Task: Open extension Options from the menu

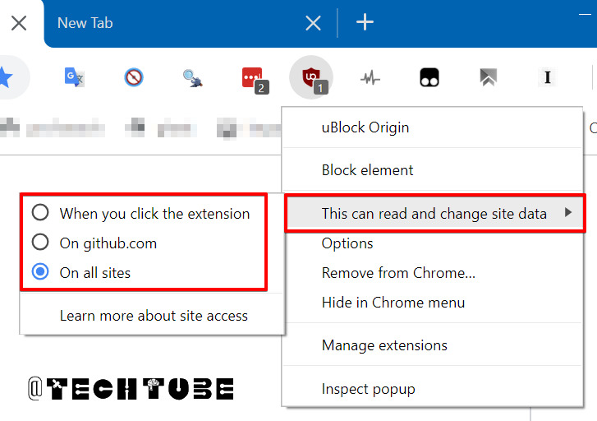Action: pos(347,243)
